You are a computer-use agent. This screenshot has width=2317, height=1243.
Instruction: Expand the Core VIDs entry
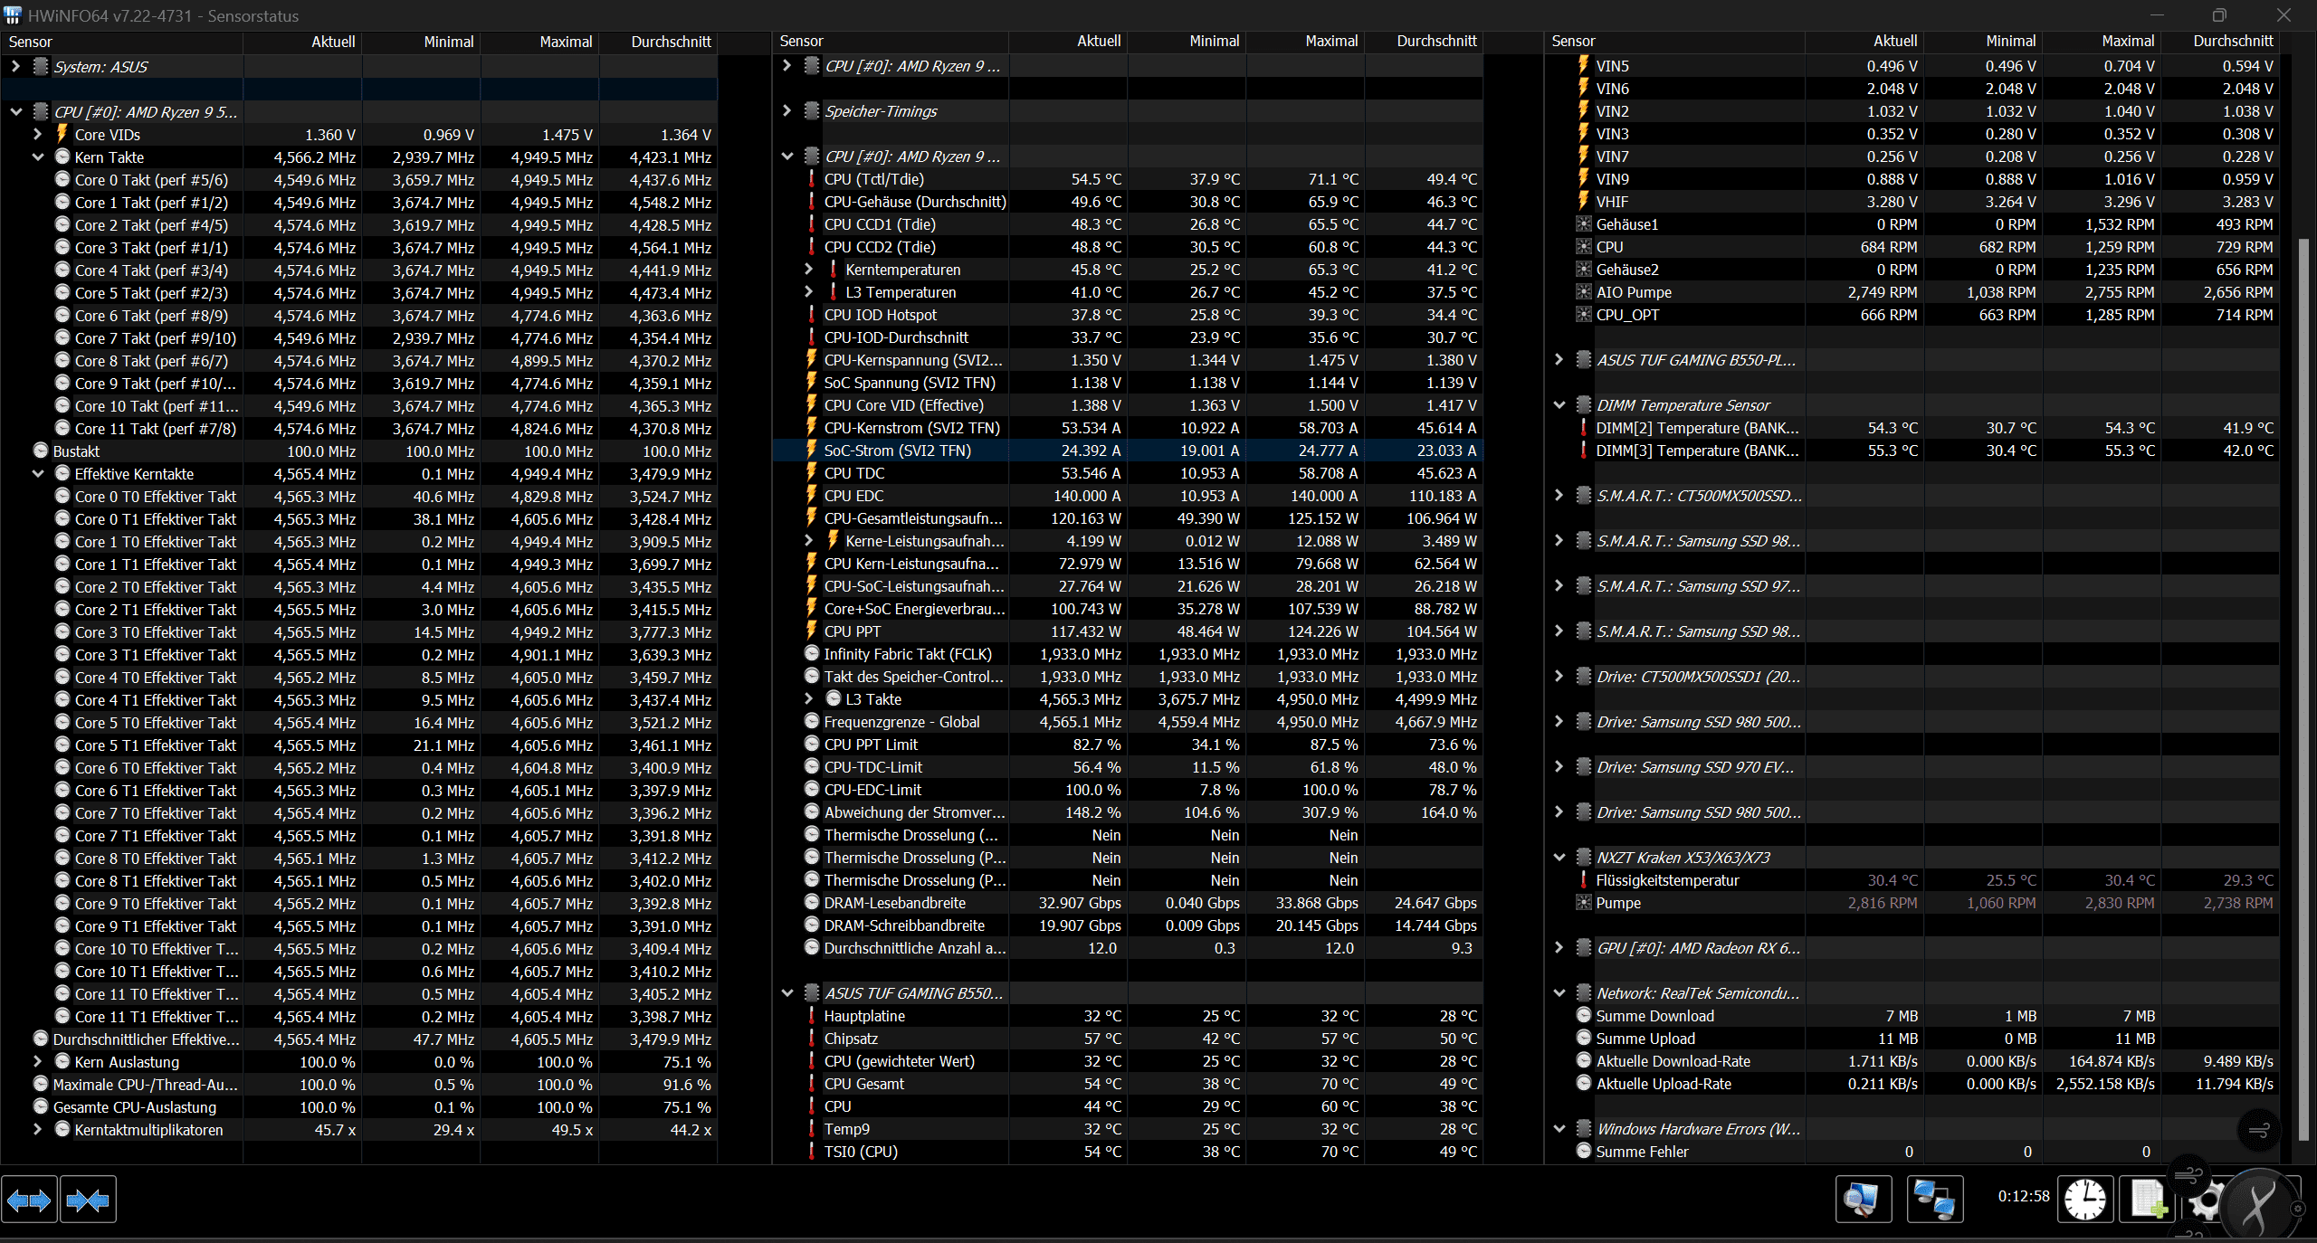click(x=38, y=135)
